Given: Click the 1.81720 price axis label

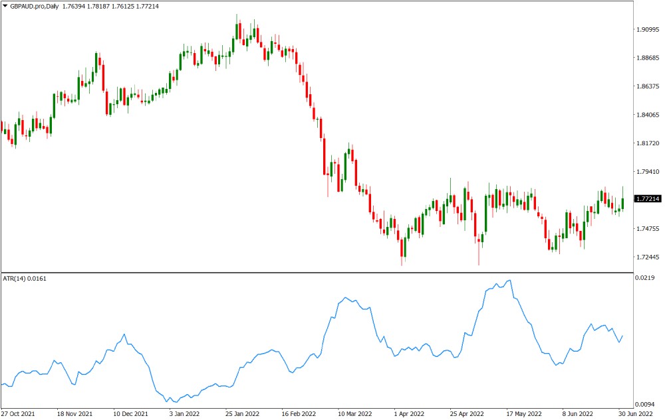Looking at the screenshot, I should 647,143.
